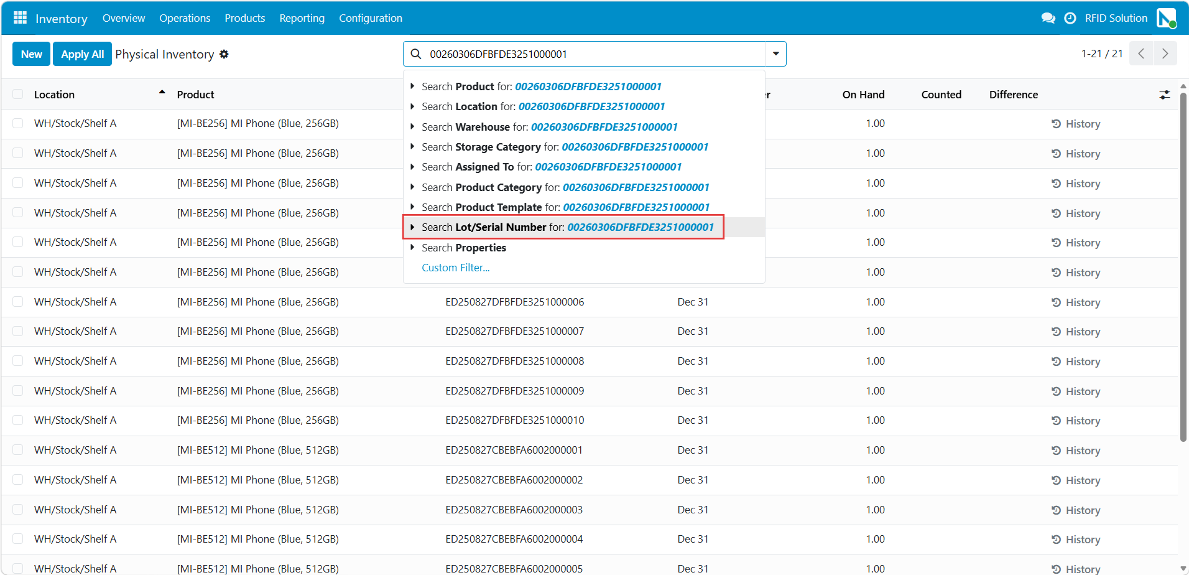Expand Search Lot/Serial Number suggestion arrow
Viewport: 1189px width, 575px height.
point(412,227)
